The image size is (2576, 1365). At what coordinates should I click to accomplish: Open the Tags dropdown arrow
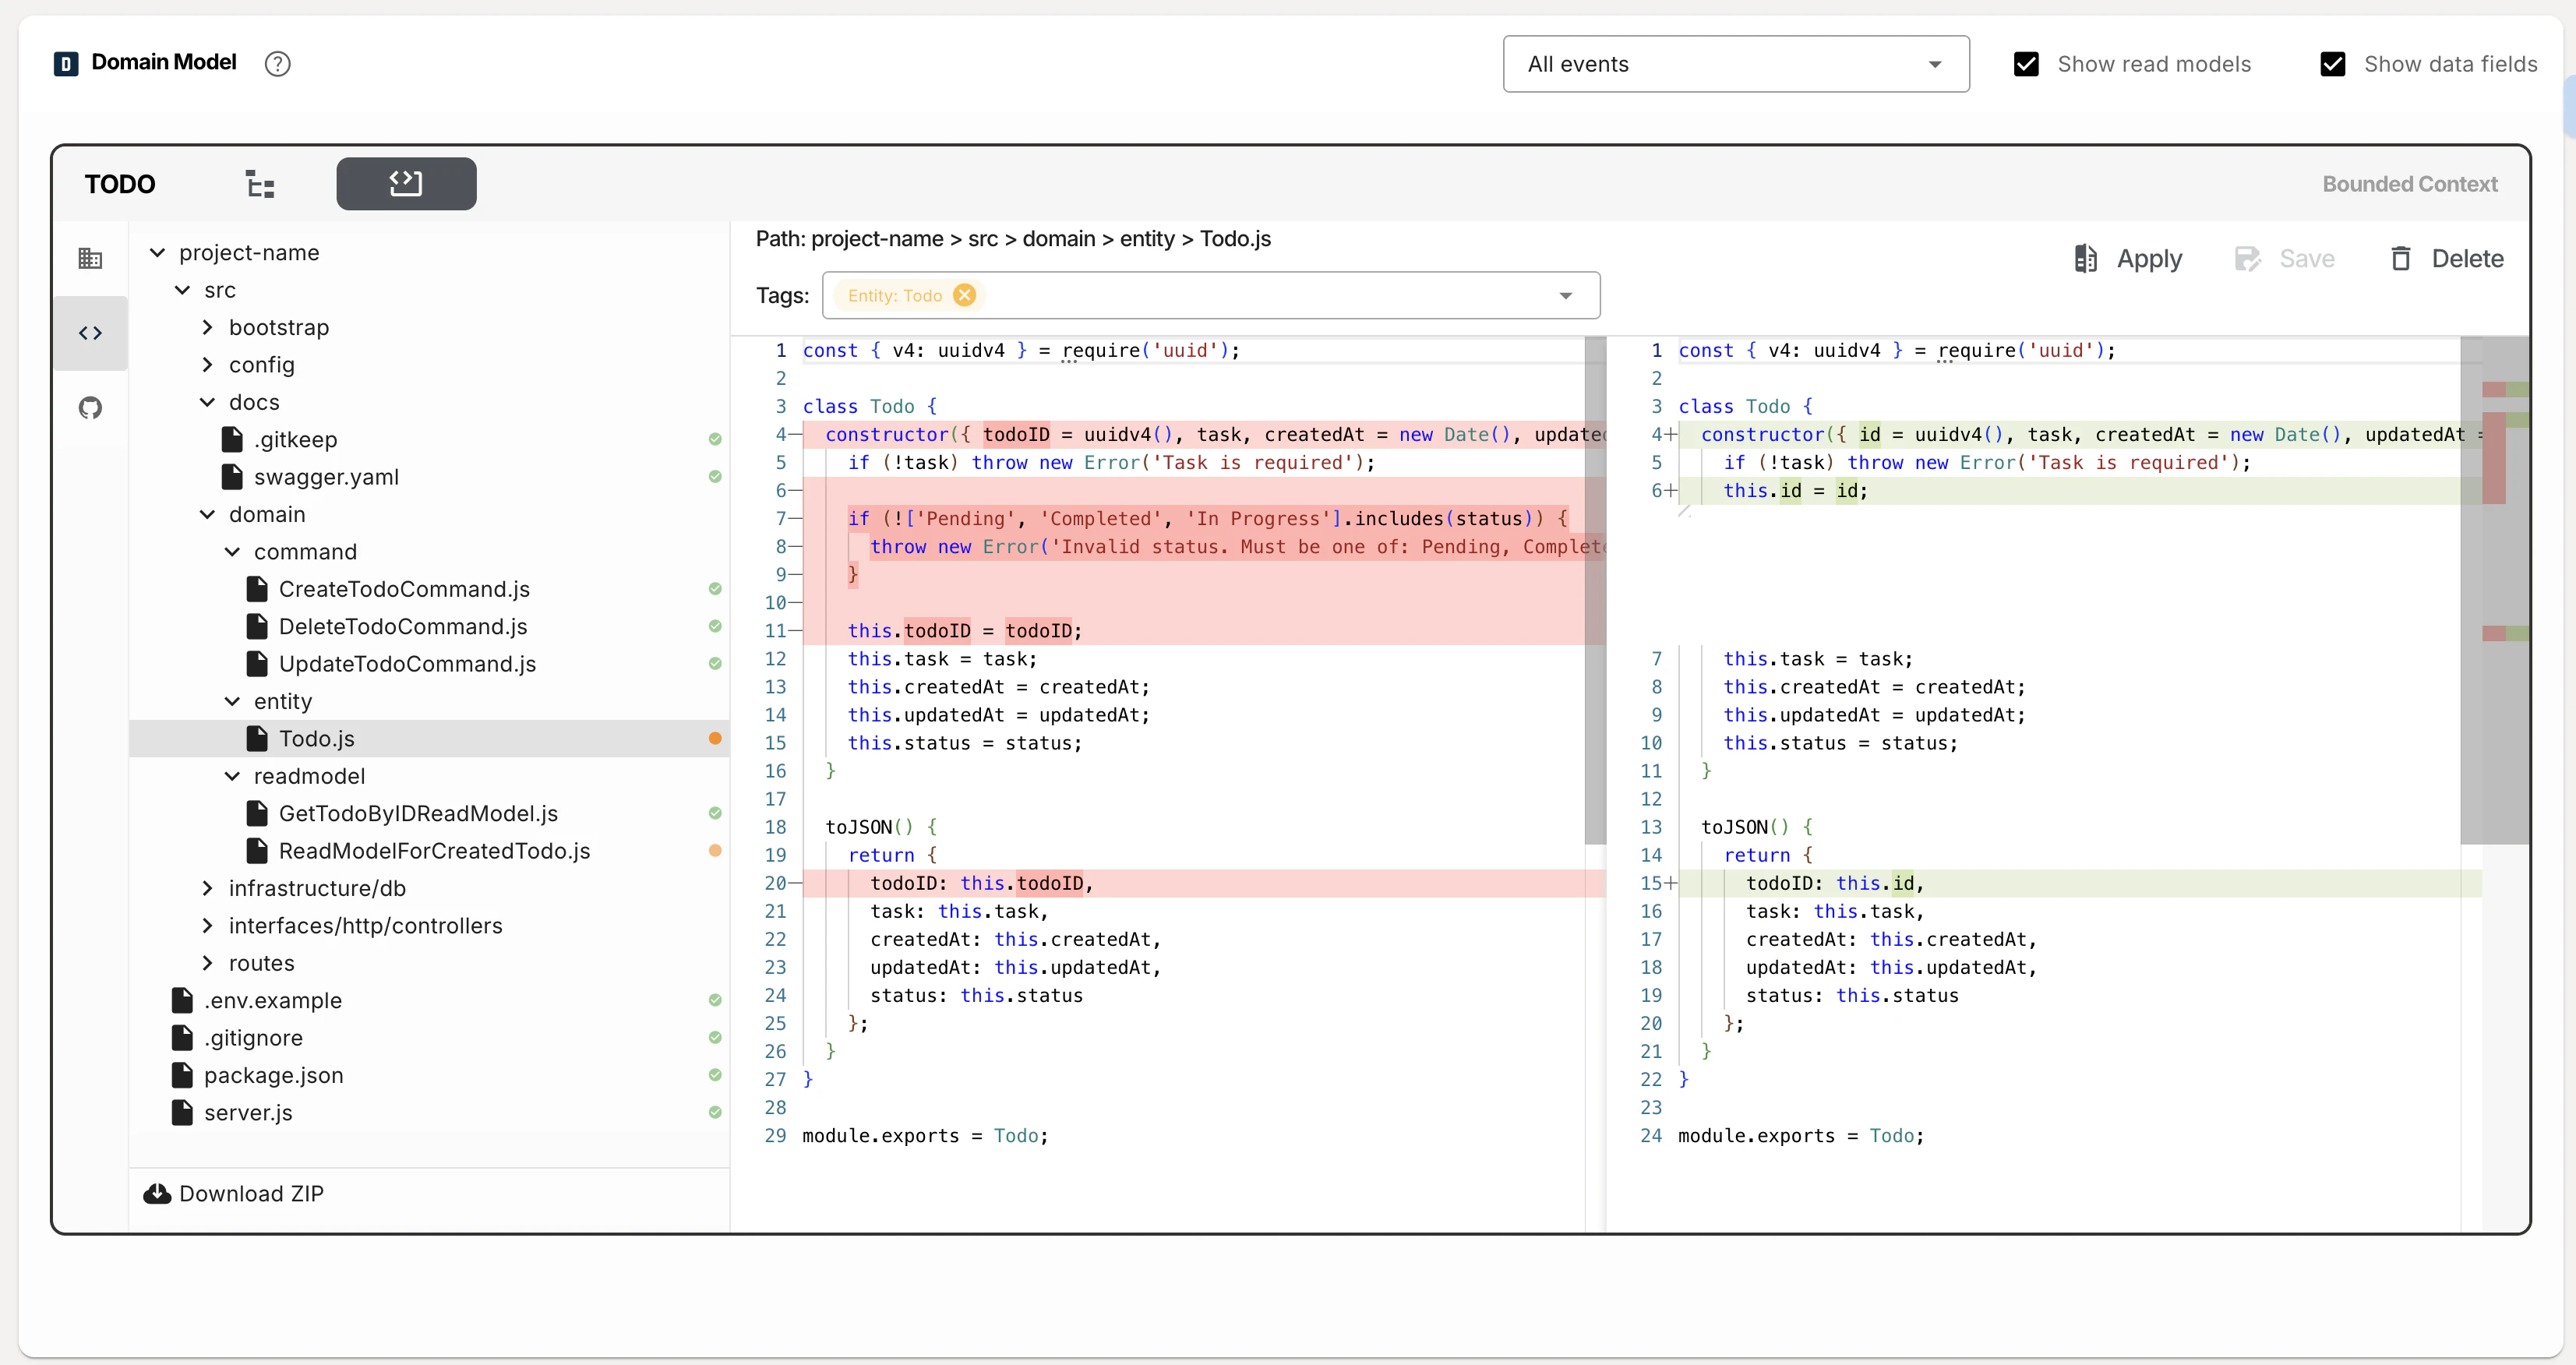point(1566,295)
